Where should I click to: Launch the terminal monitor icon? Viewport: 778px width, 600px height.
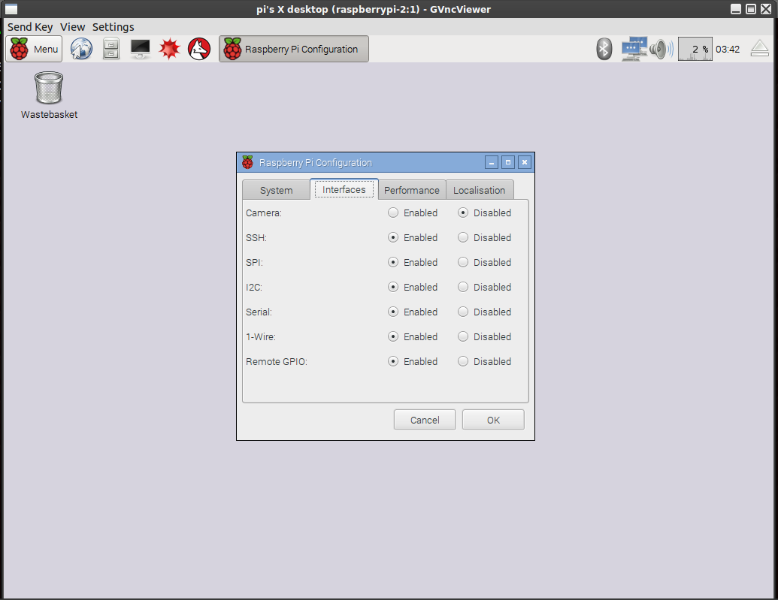point(141,49)
